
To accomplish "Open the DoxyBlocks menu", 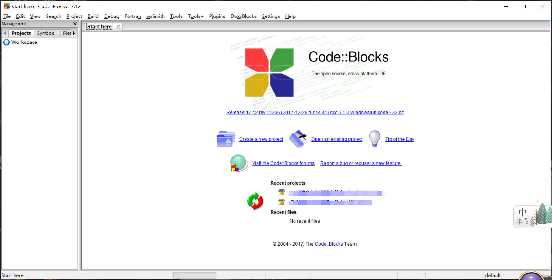I will 243,16.
